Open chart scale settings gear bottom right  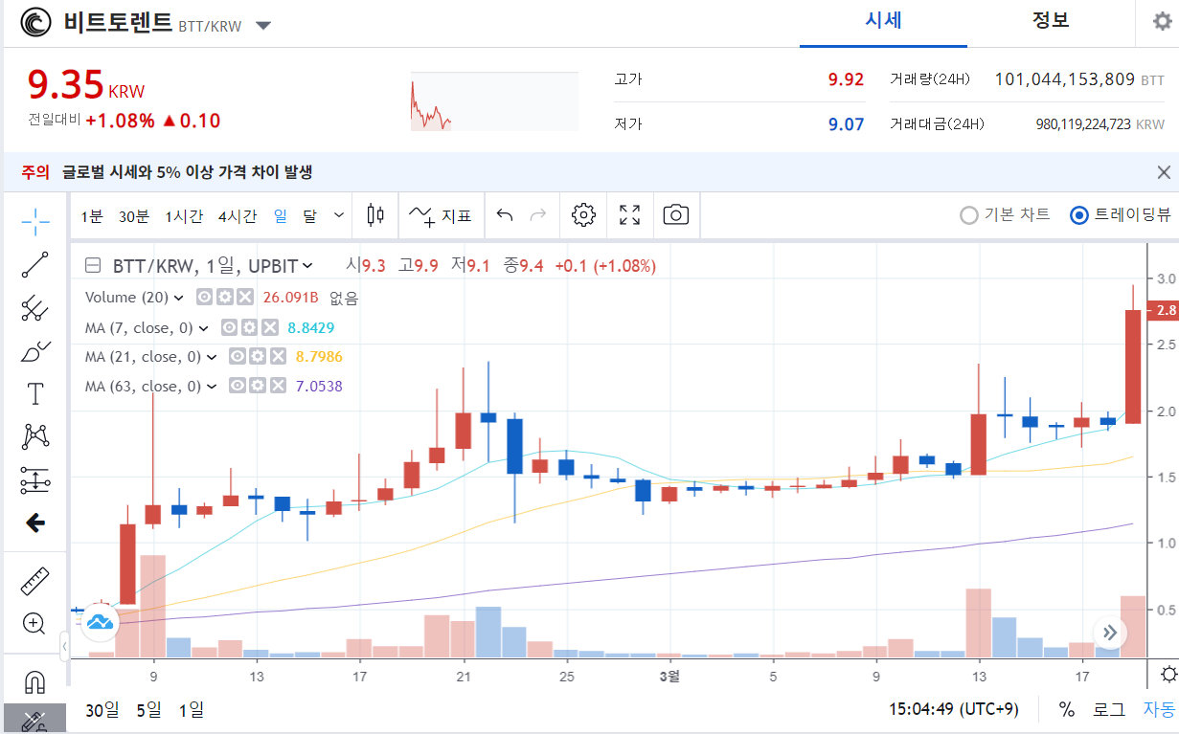(1168, 674)
